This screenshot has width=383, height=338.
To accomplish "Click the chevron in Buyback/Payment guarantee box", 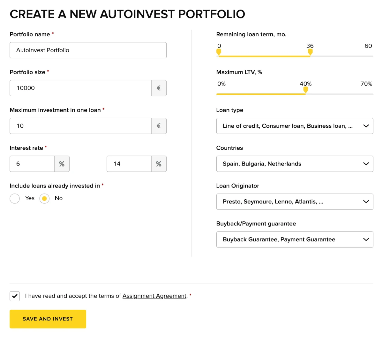I will [x=366, y=239].
